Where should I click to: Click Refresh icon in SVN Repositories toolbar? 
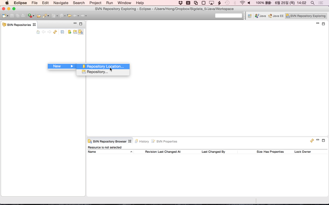click(55, 32)
